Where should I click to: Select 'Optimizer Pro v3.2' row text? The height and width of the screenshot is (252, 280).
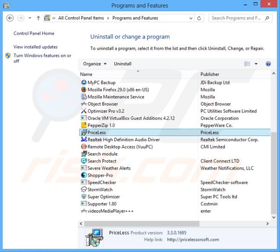[106, 111]
